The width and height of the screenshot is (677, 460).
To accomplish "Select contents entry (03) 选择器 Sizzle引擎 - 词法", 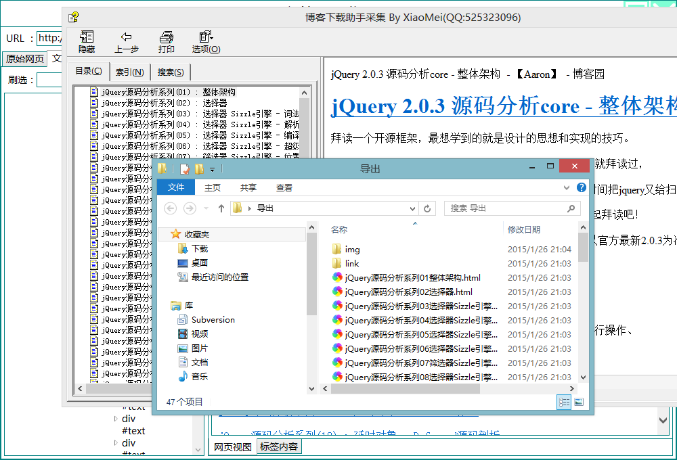I will 194,114.
